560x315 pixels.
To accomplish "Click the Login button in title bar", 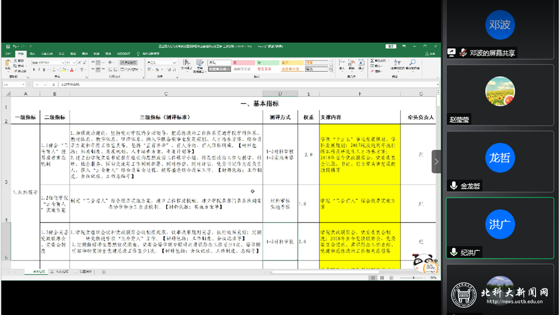I will tap(391, 46).
